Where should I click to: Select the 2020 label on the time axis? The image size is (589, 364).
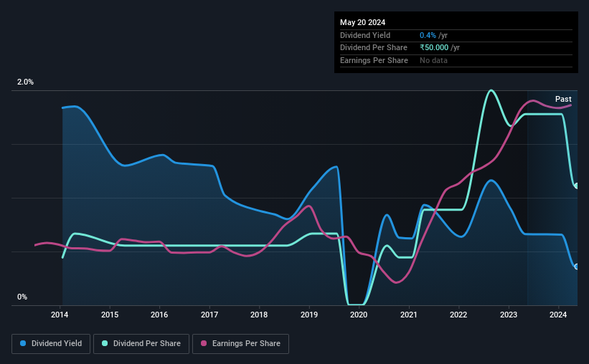coord(359,315)
